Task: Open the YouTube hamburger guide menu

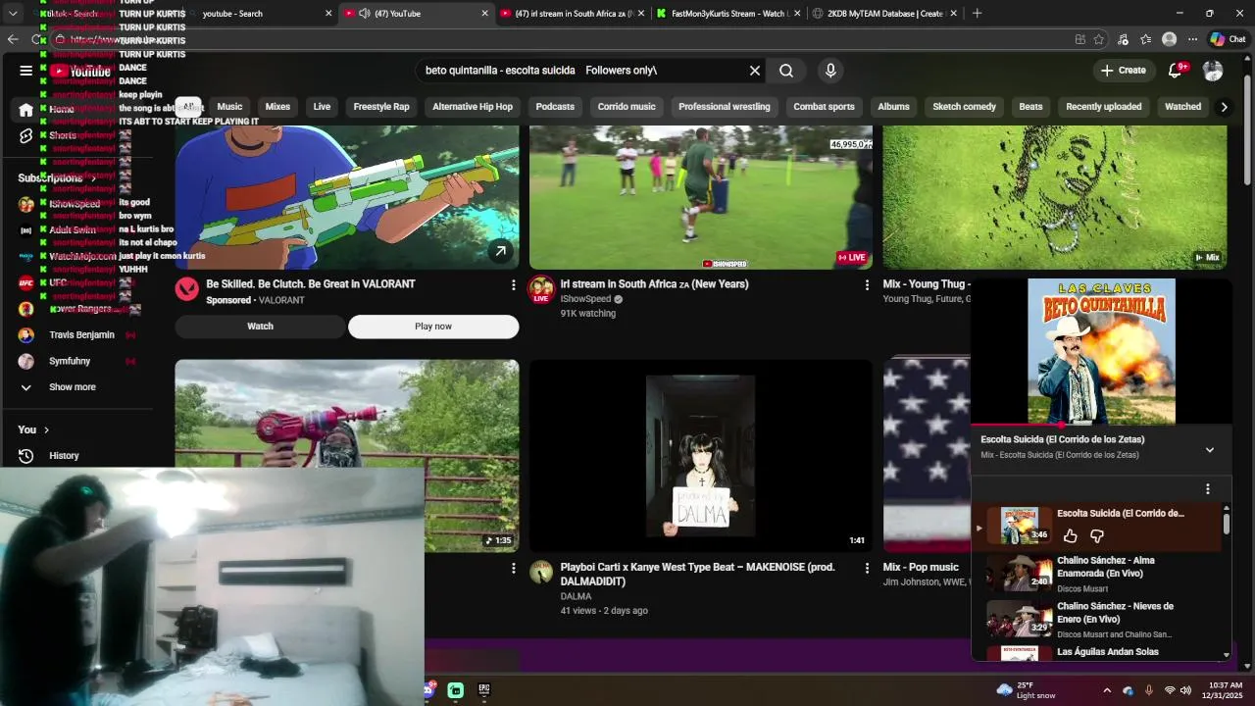Action: pos(25,71)
